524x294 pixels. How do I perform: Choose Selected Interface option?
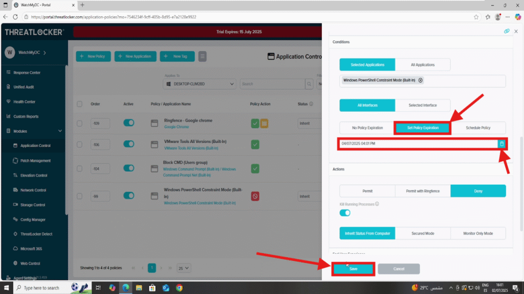[423, 105]
